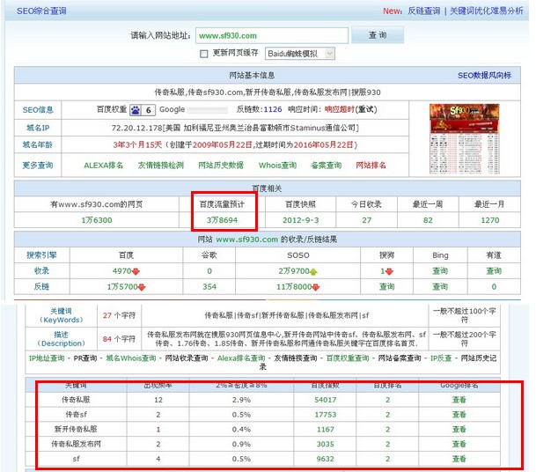Select ALEXA排名 query link
This screenshot has height=472, width=536.
click(104, 165)
